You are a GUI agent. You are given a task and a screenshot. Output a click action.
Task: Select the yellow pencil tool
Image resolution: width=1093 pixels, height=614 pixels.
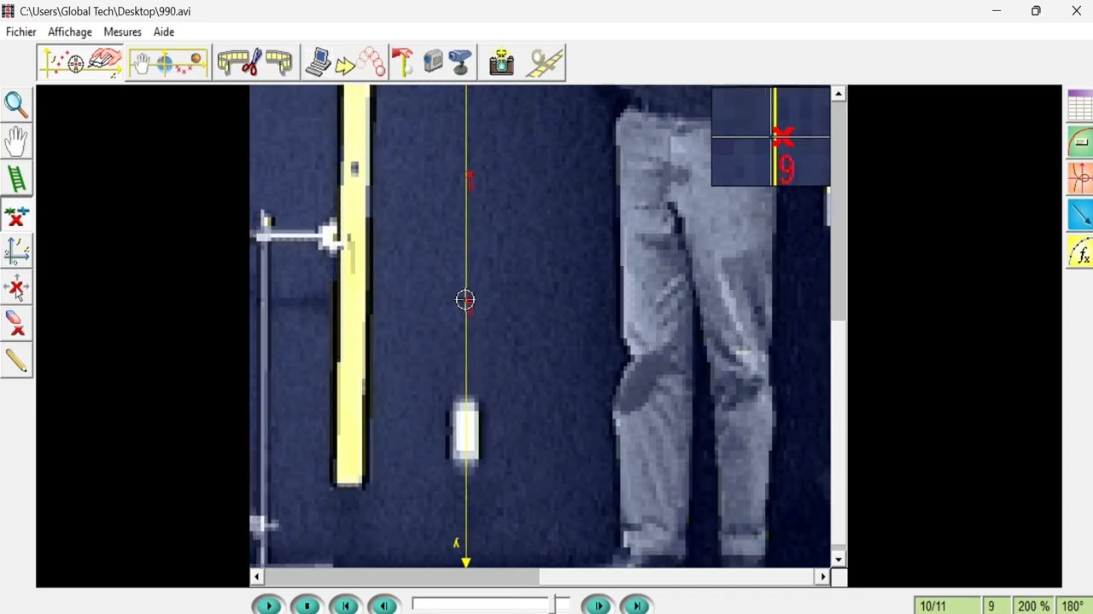[16, 362]
